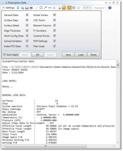123x151 pixels.
Task: Toggle Solves/Variables checkbox
Action: (27, 41)
